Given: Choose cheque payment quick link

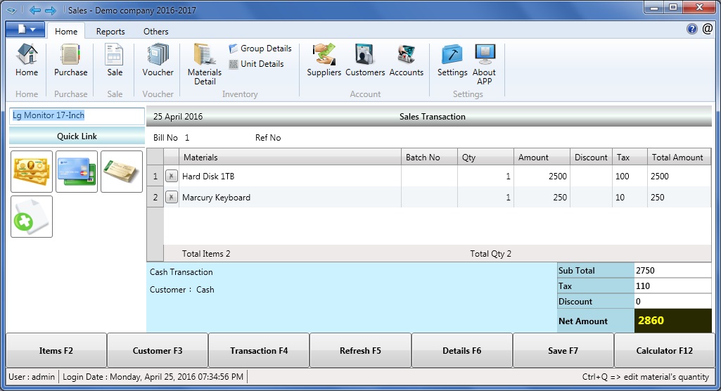Looking at the screenshot, I should click(122, 172).
